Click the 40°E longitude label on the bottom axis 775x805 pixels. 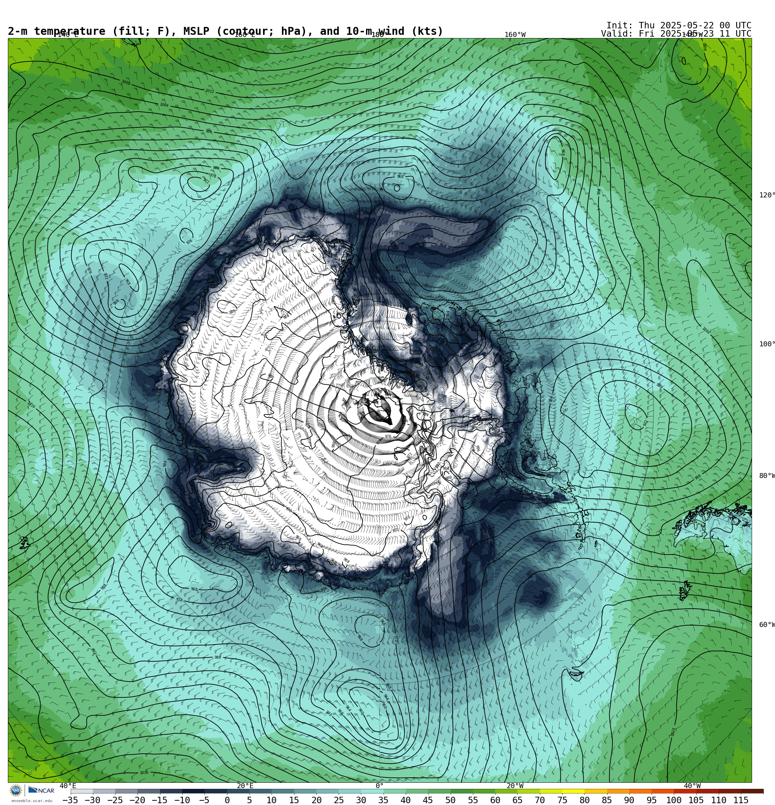click(x=68, y=786)
